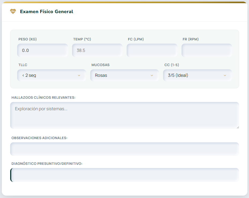The height and width of the screenshot is (198, 249).
Task: Click the Examen Físico General heading
Action: click(47, 12)
